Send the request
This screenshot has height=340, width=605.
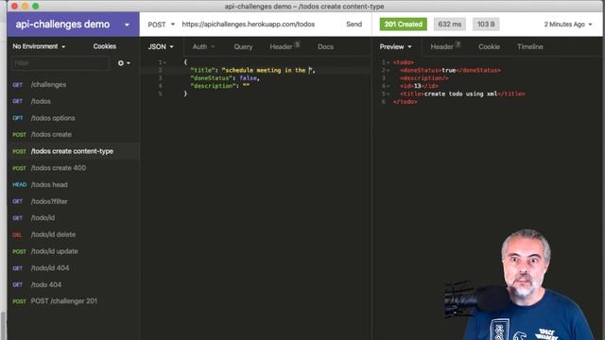click(354, 25)
